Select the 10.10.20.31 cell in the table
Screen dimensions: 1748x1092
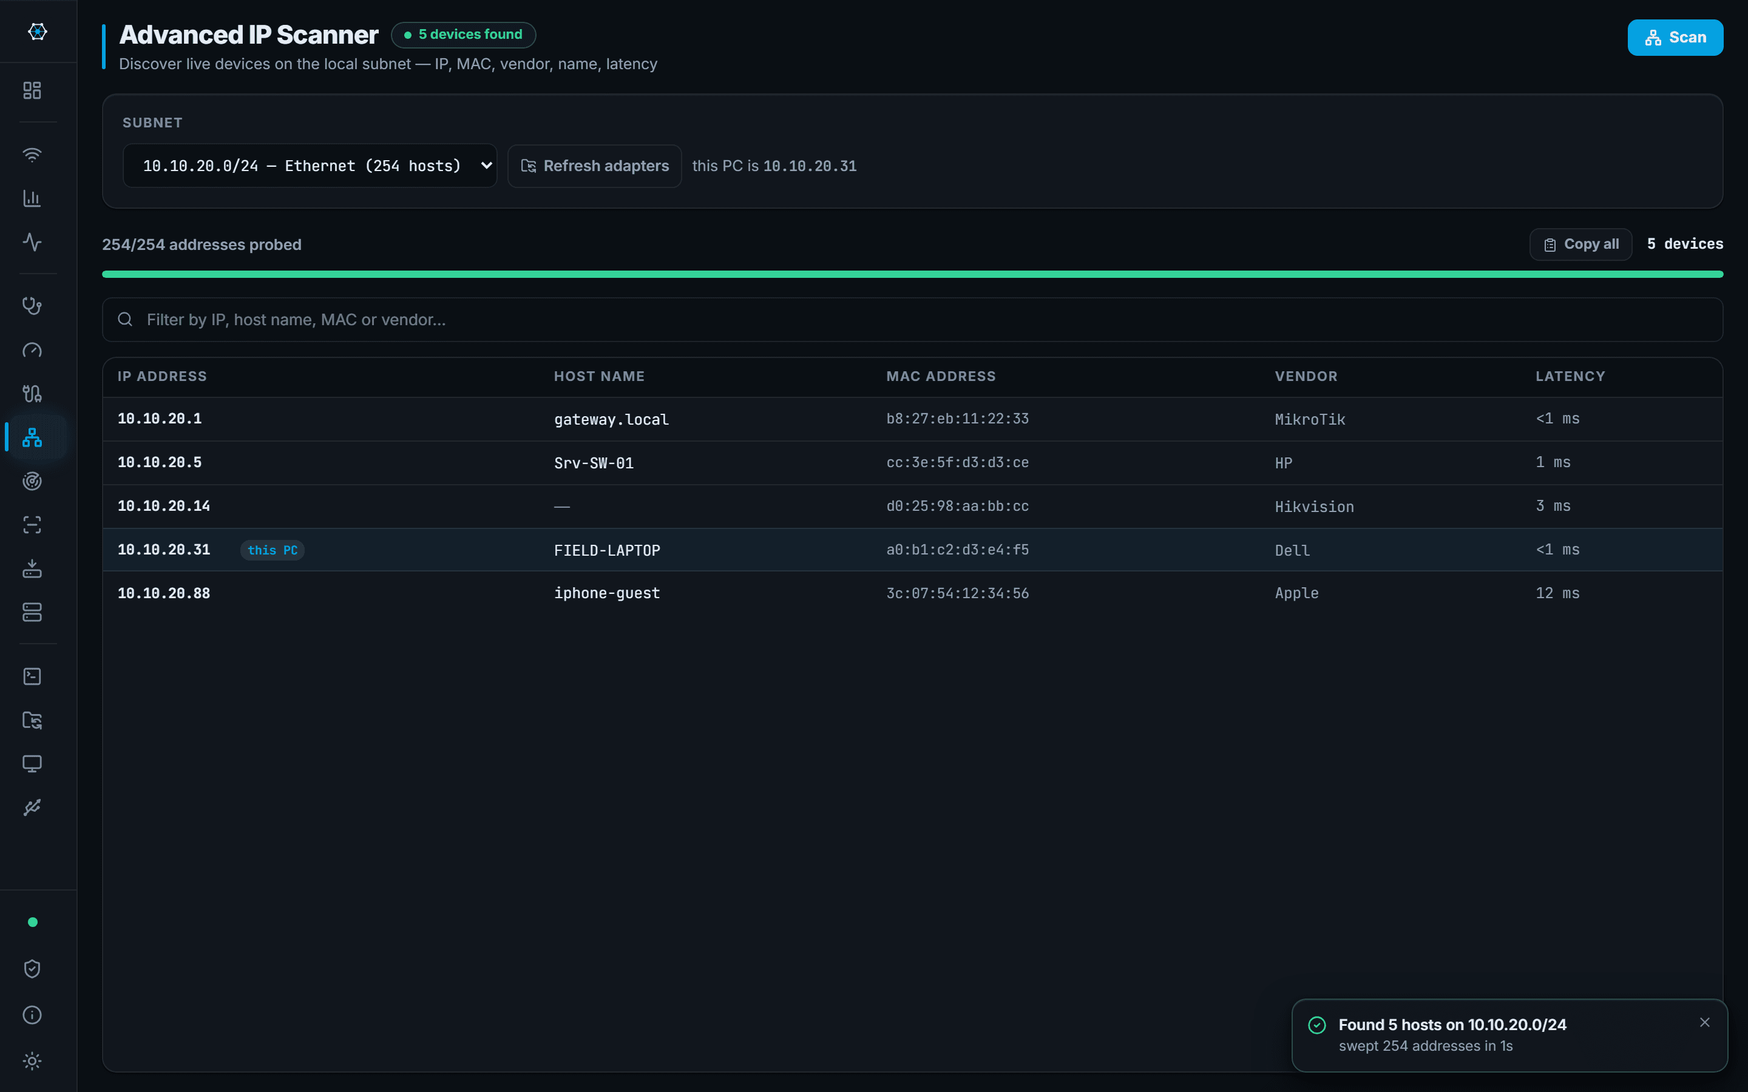[164, 550]
